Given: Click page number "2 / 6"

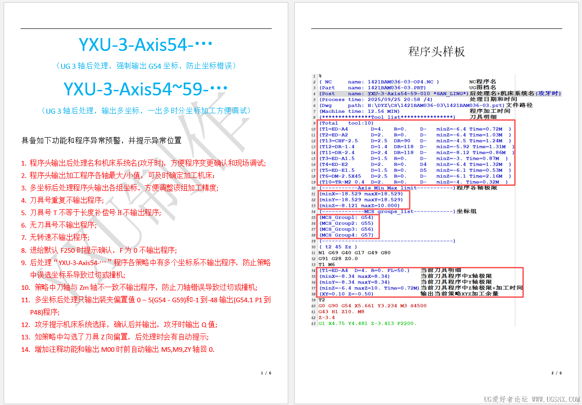Looking at the screenshot, I should click(556, 373).
